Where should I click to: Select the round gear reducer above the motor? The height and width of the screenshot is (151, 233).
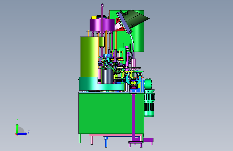(x=148, y=84)
